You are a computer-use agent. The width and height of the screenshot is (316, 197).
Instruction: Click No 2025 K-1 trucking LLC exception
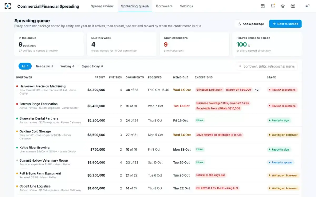(217, 188)
